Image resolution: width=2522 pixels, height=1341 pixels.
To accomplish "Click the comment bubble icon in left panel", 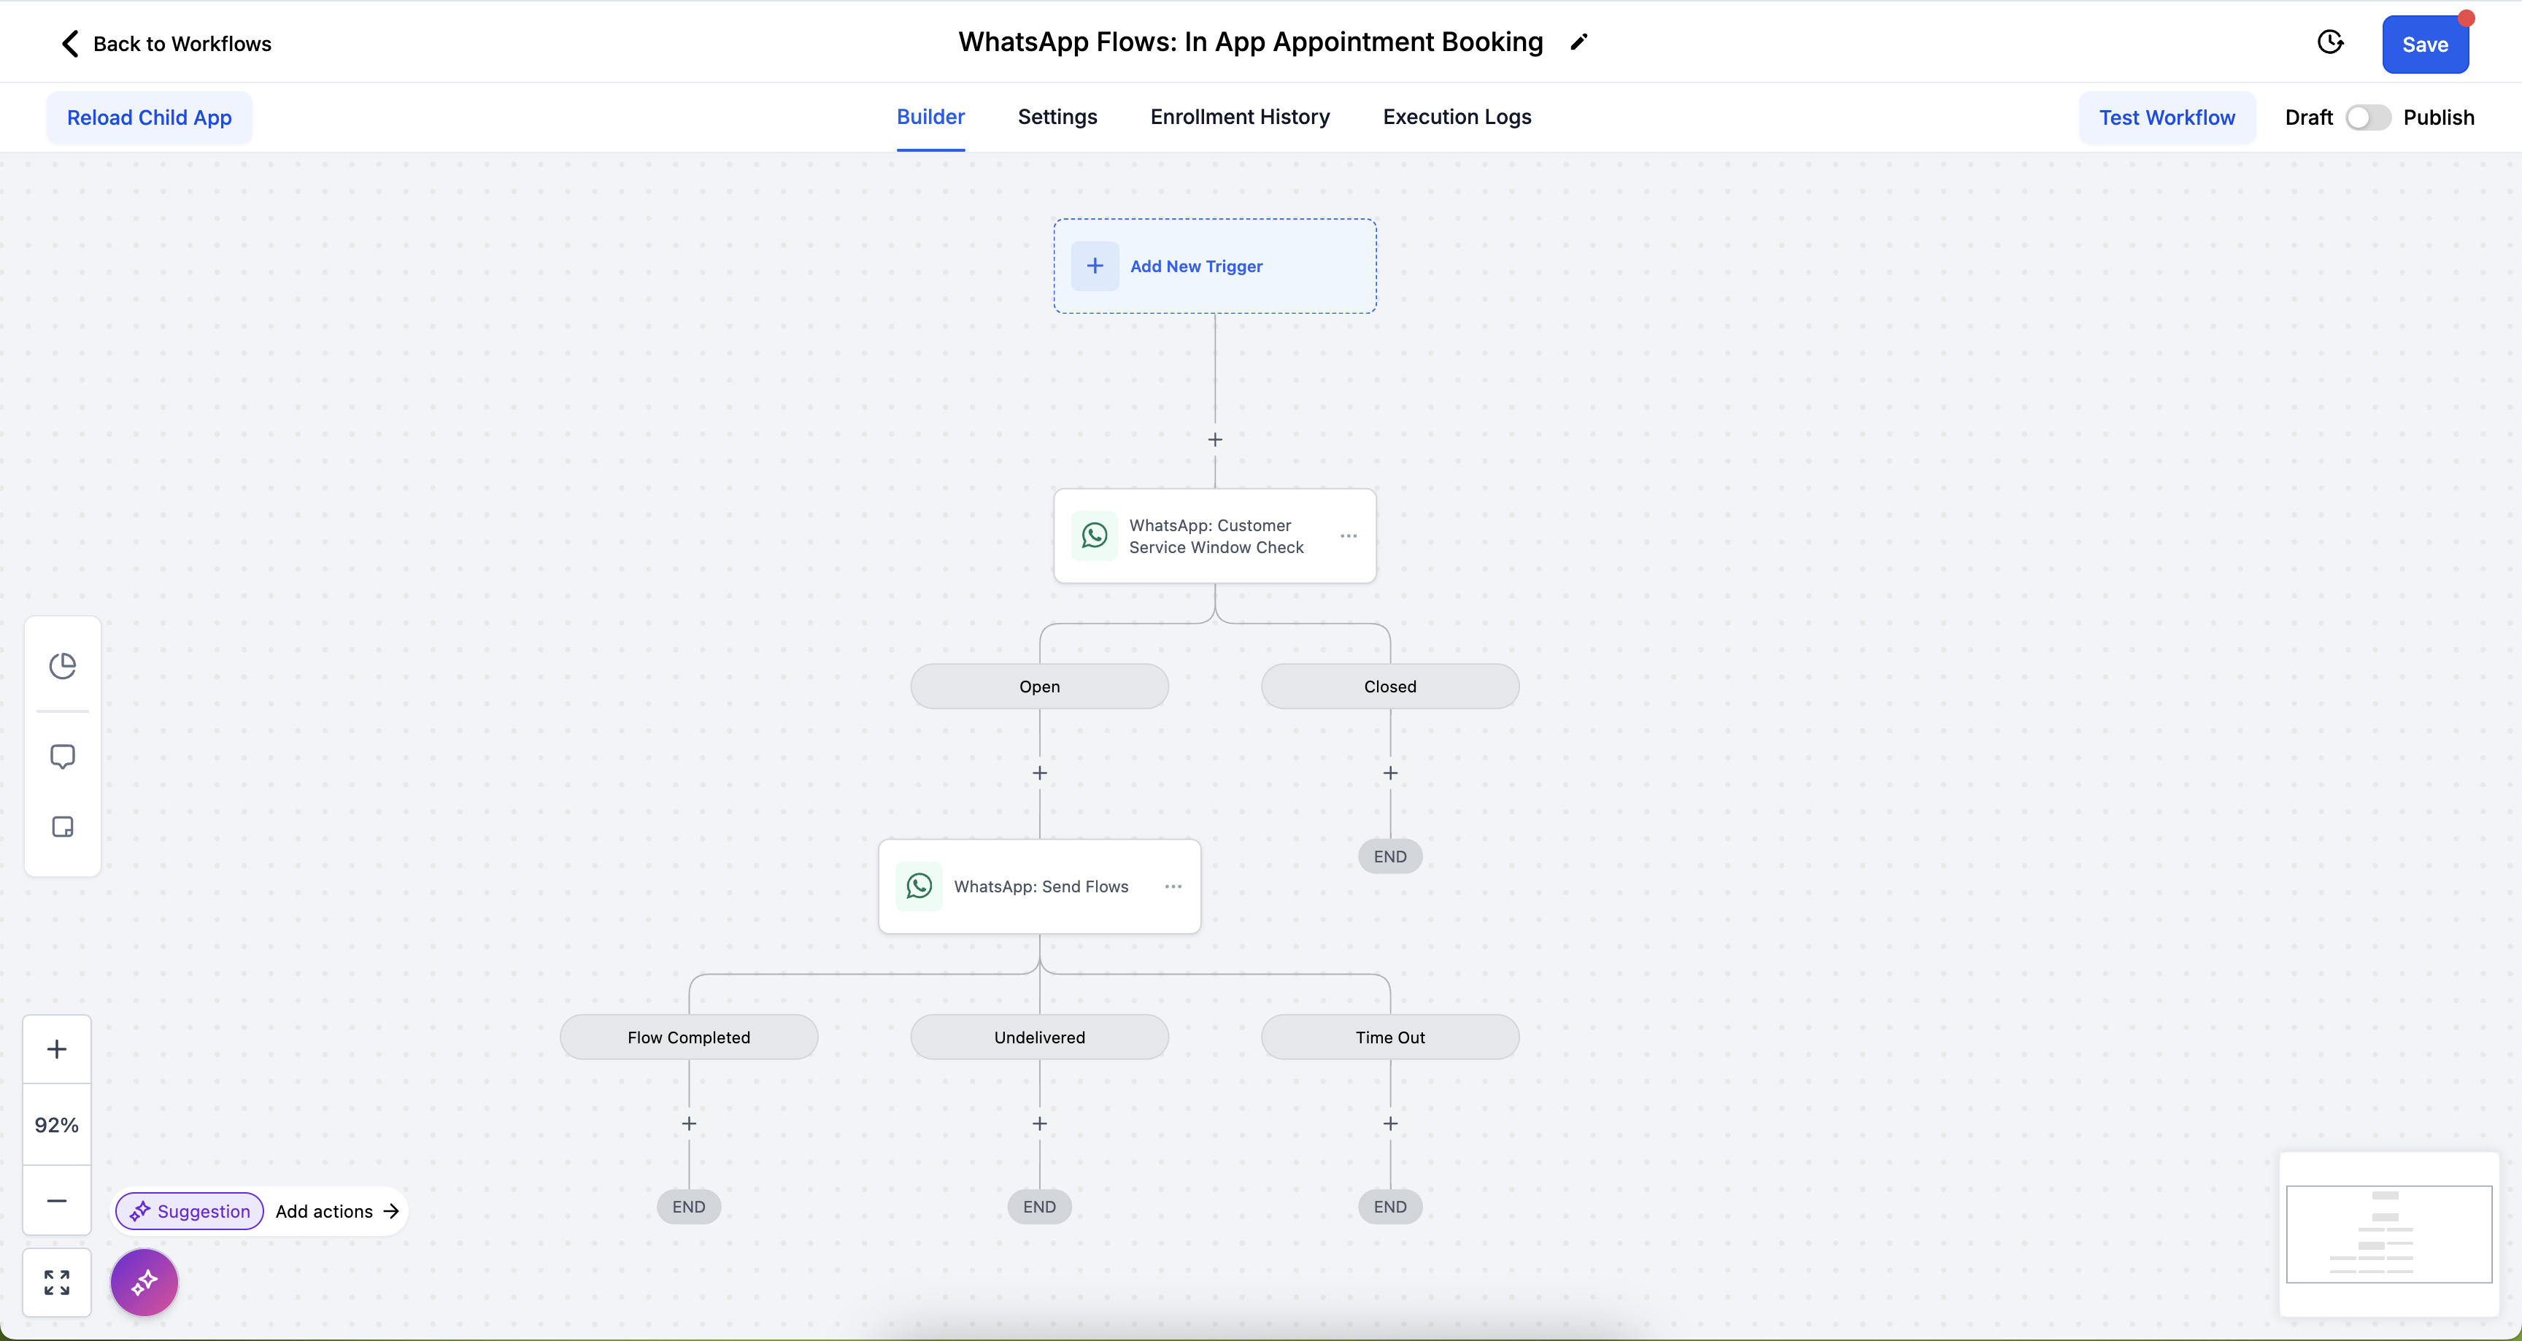I will click(63, 757).
